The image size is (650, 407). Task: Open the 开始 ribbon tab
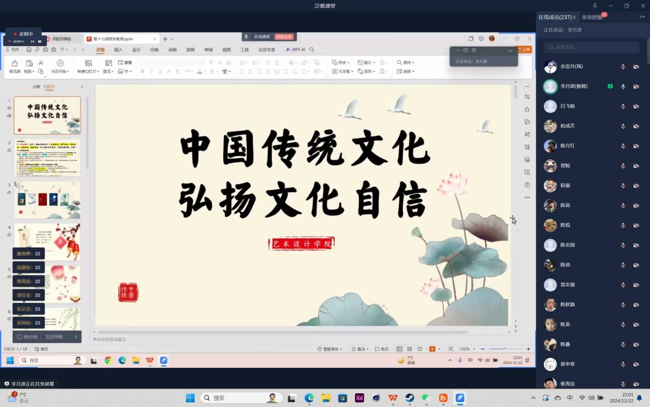101,50
